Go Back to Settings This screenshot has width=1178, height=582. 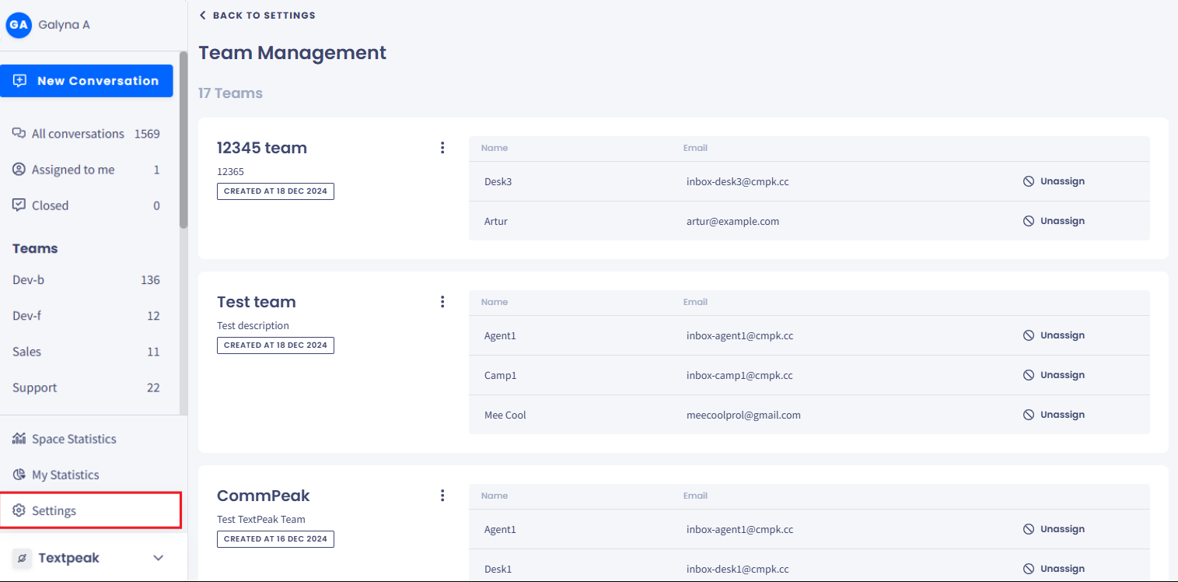[x=257, y=16]
